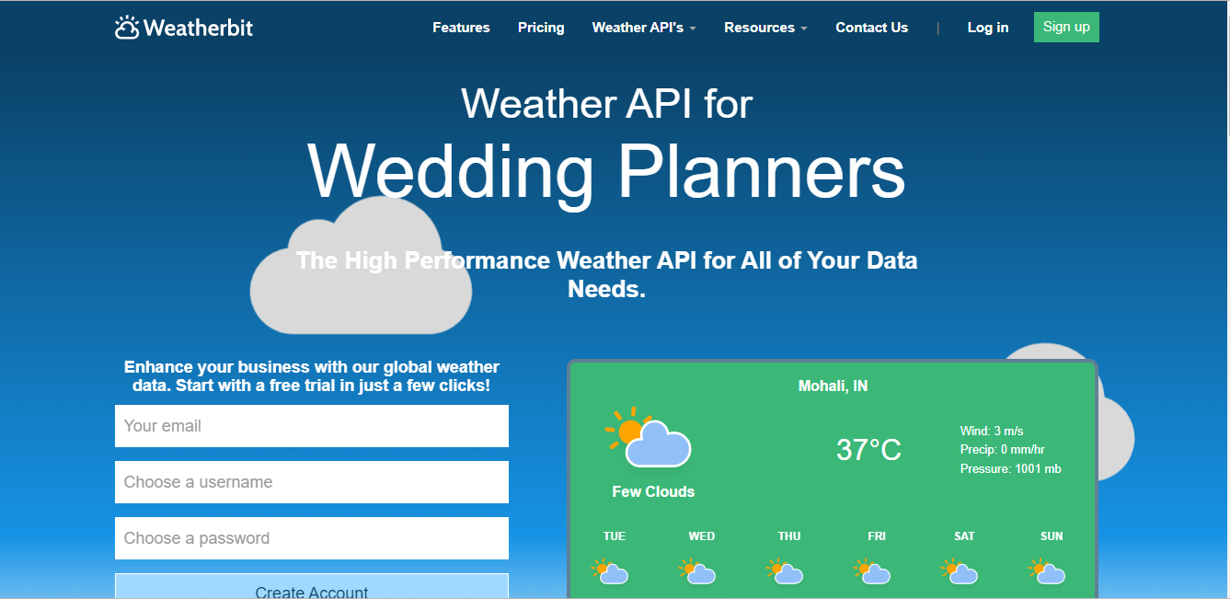Screen dimensions: 1230x599
Task: Click the THU day label
Action: (x=789, y=536)
